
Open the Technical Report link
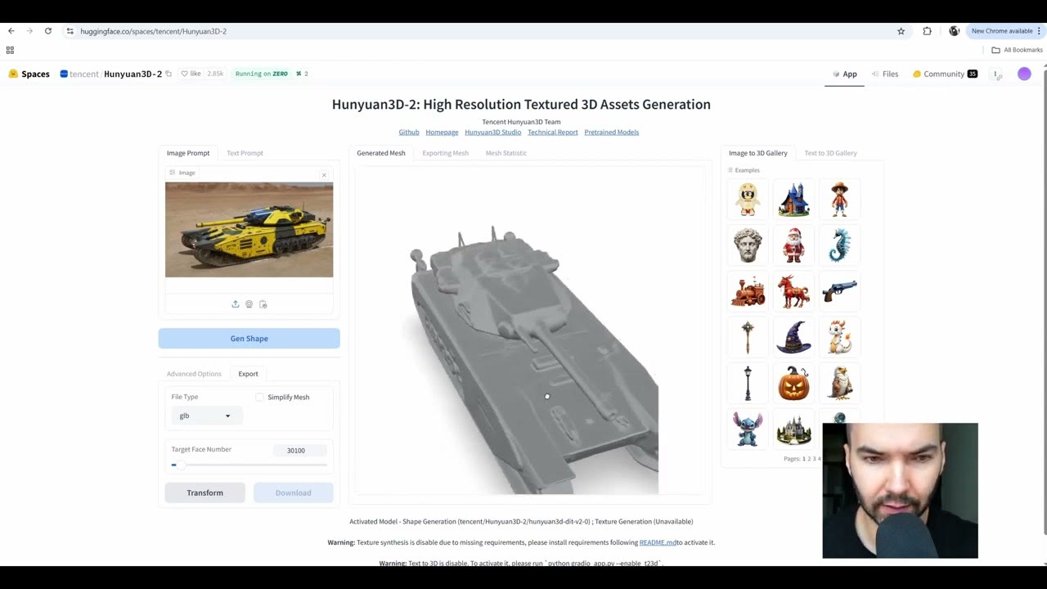[552, 132]
